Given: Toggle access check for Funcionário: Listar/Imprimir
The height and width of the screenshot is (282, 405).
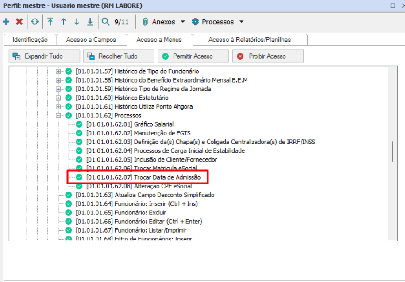Looking at the screenshot, I should [69, 230].
